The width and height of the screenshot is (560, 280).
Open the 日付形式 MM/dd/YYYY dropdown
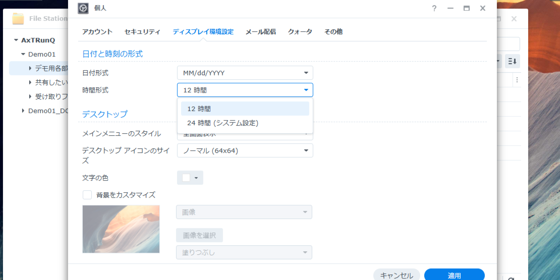point(245,73)
